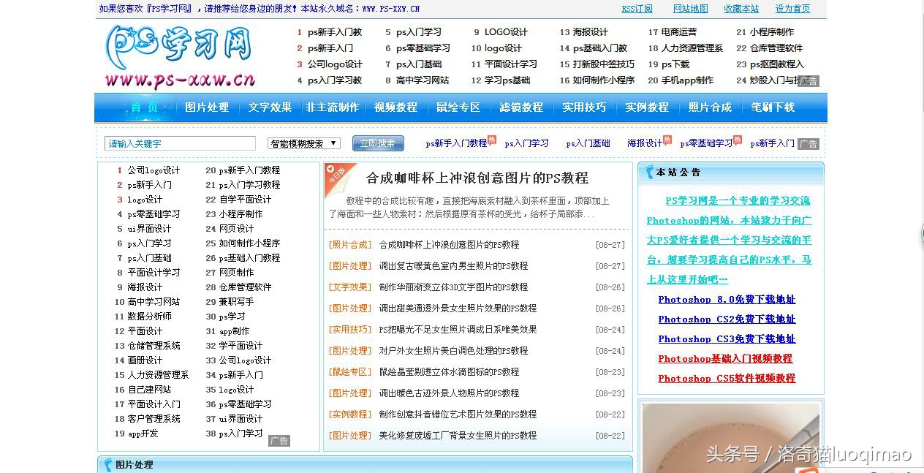Open the 智能模糊搜索 search mode dropdown
The height and width of the screenshot is (473, 924).
point(303,143)
